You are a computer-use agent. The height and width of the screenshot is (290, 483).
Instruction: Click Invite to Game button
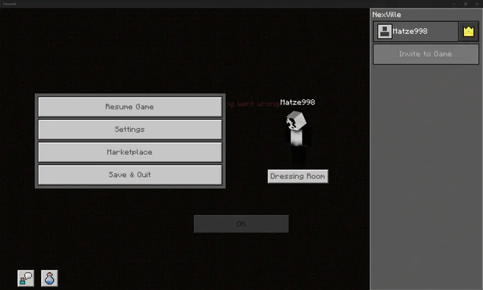425,54
